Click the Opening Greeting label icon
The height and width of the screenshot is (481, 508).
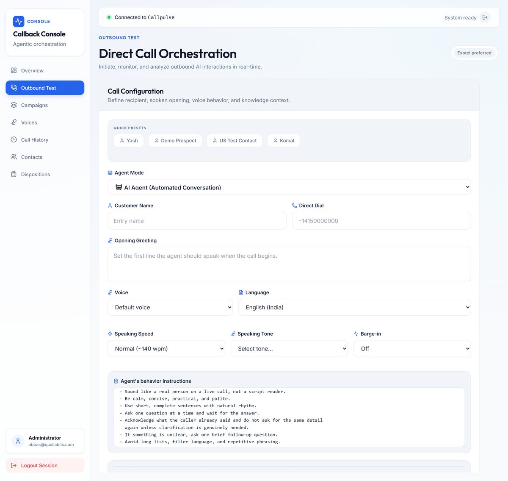(110, 241)
